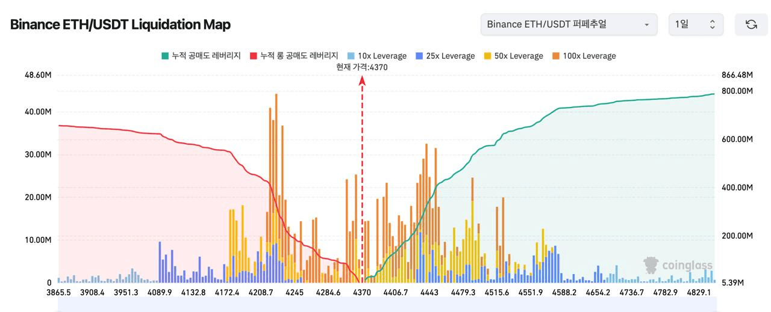
Task: Click the 400.00M right axis label
Action: 737,188
